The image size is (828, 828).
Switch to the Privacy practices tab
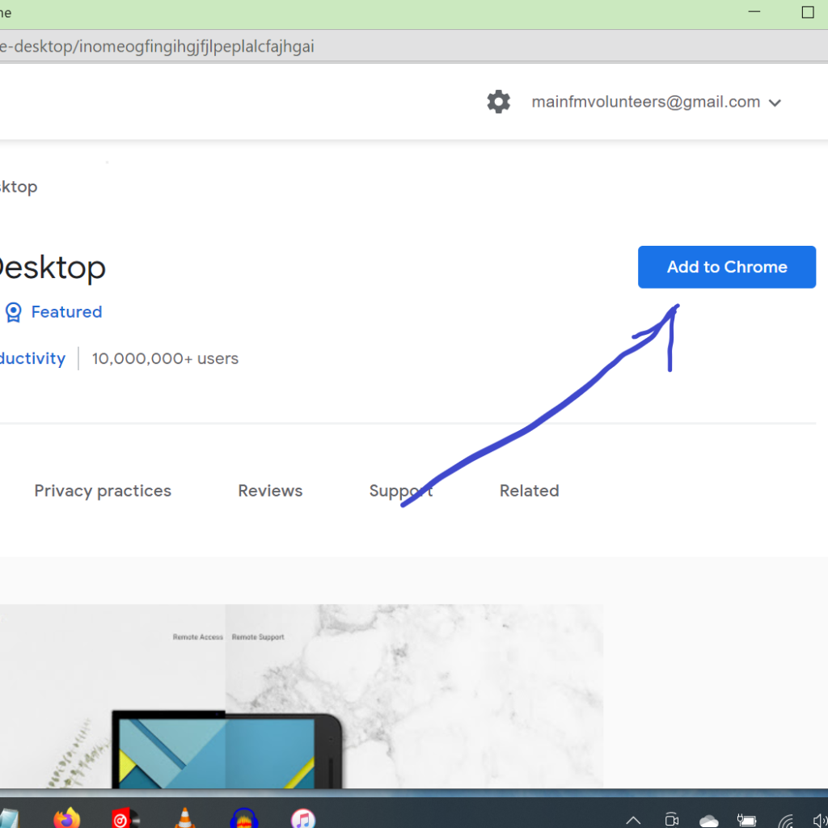click(x=103, y=491)
